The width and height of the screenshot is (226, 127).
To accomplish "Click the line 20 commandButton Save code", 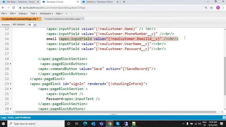I will pos(97,69).
